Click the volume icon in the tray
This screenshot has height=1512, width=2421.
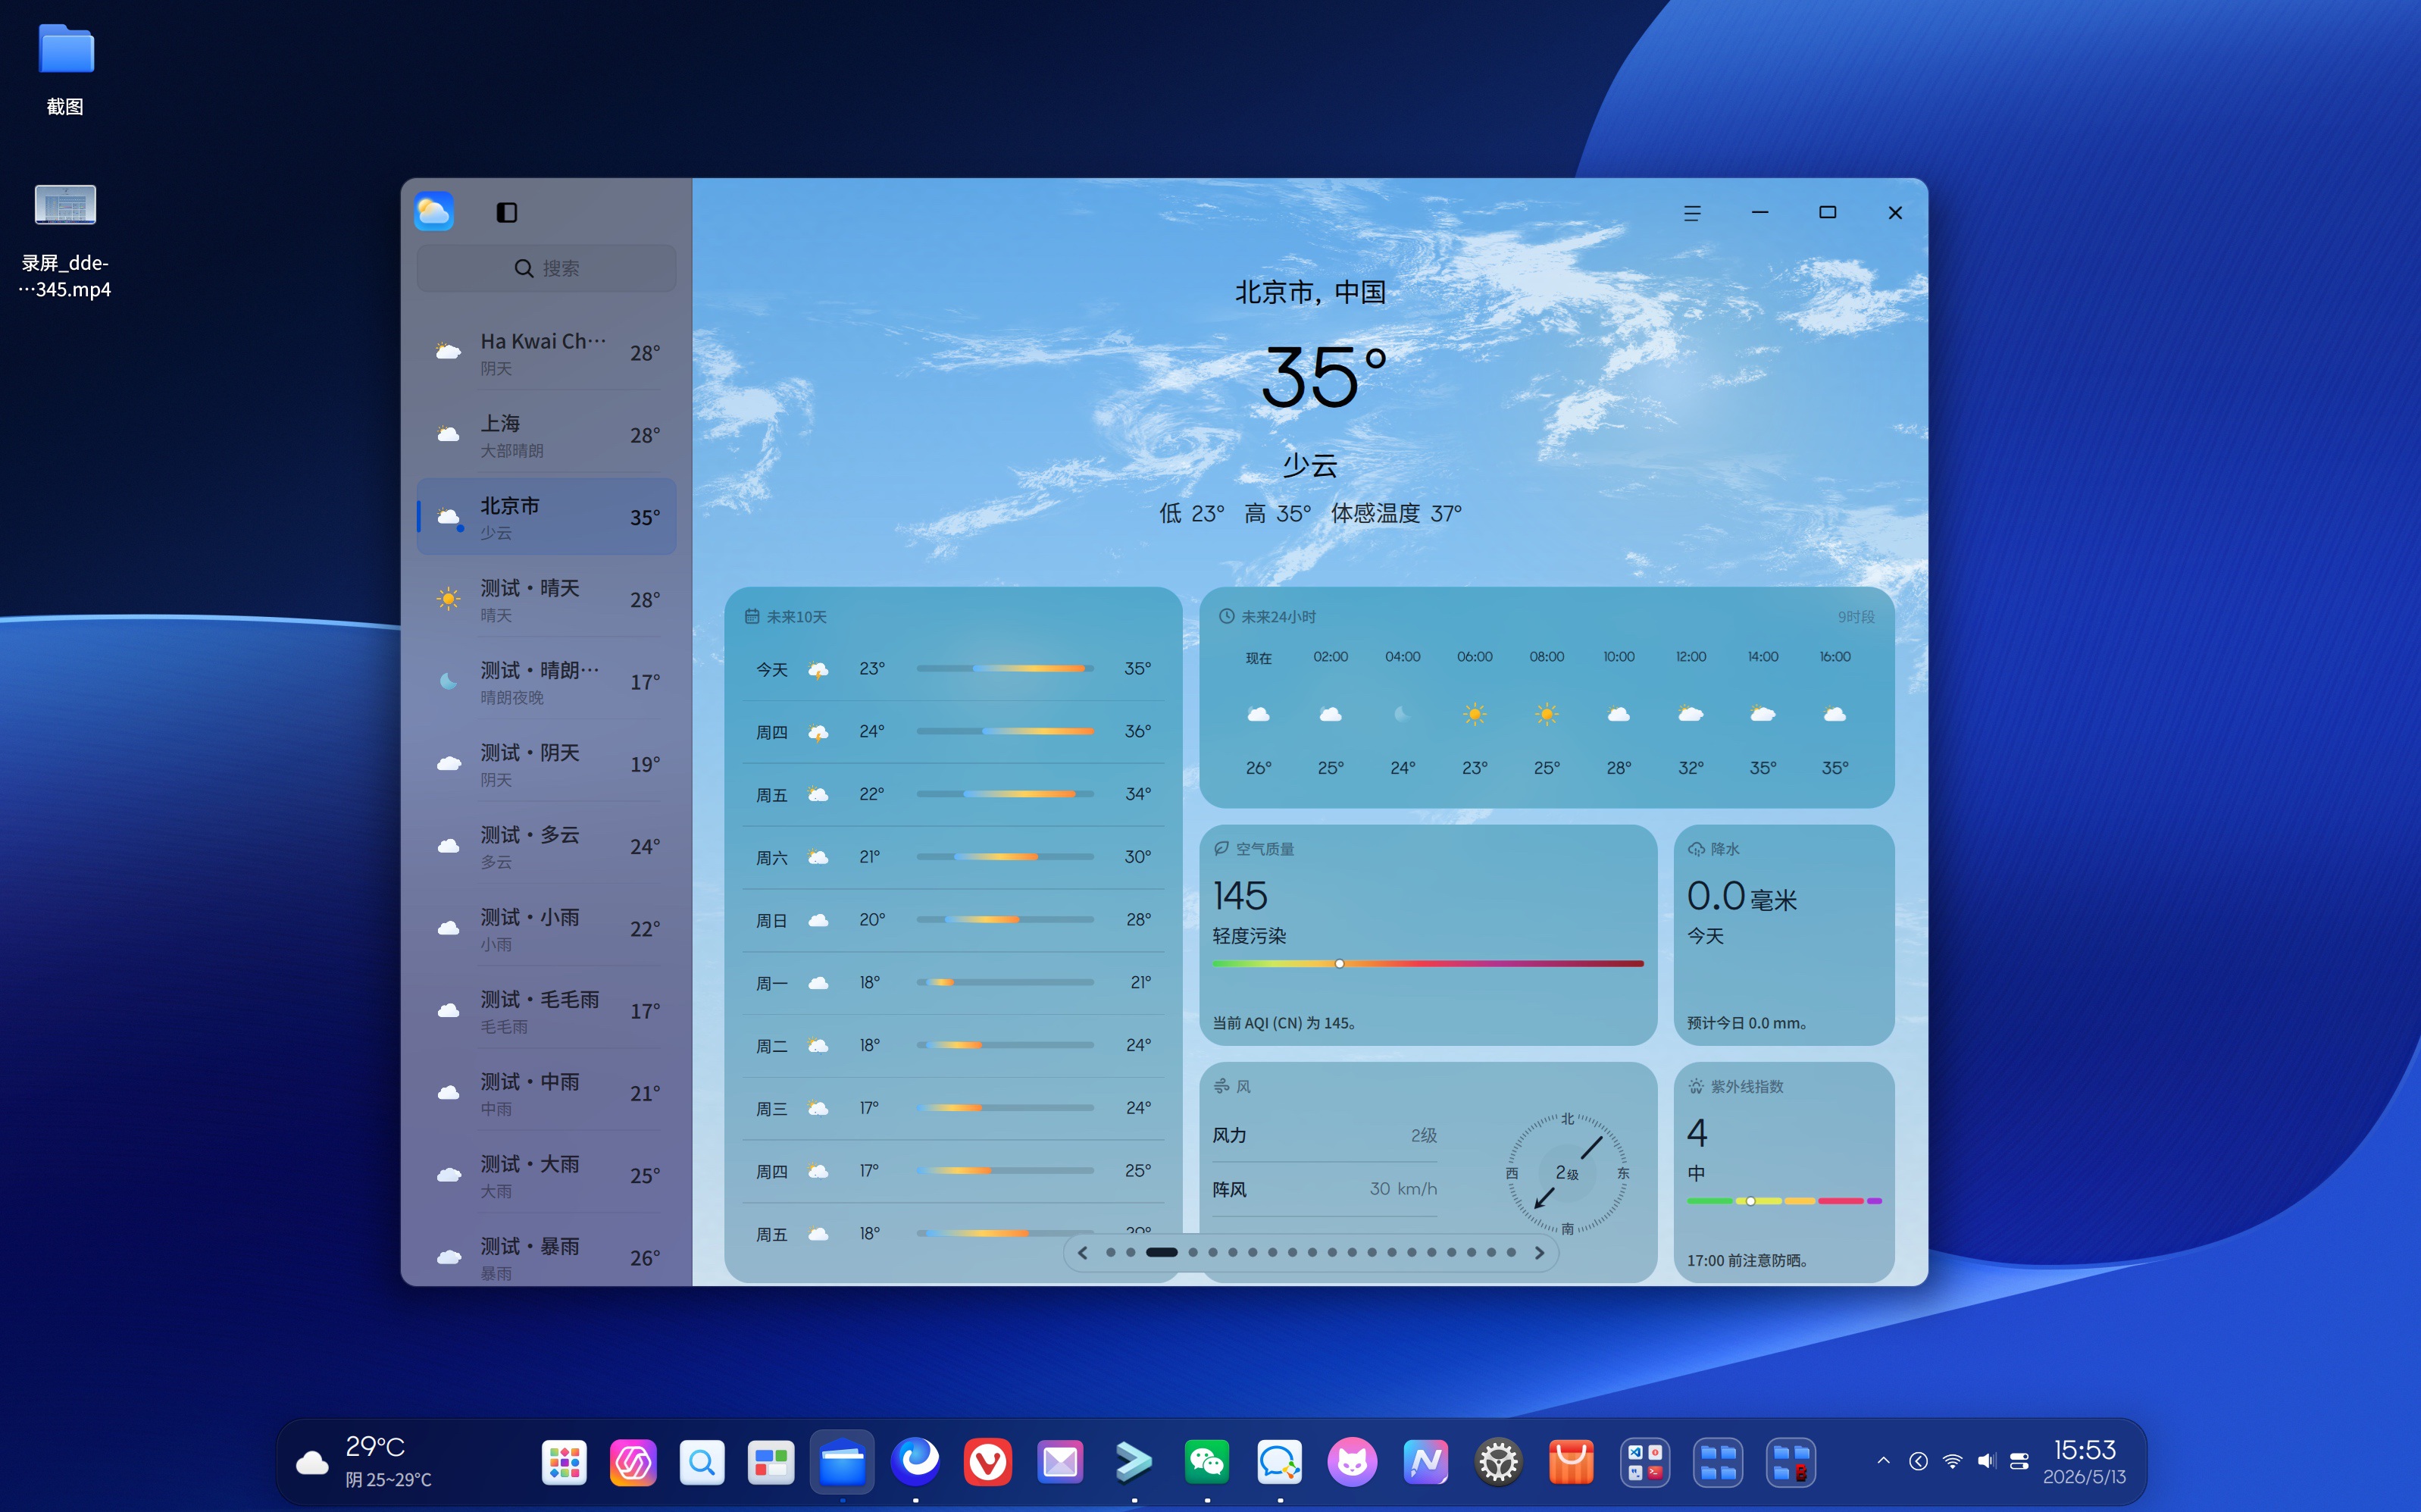coord(1986,1461)
